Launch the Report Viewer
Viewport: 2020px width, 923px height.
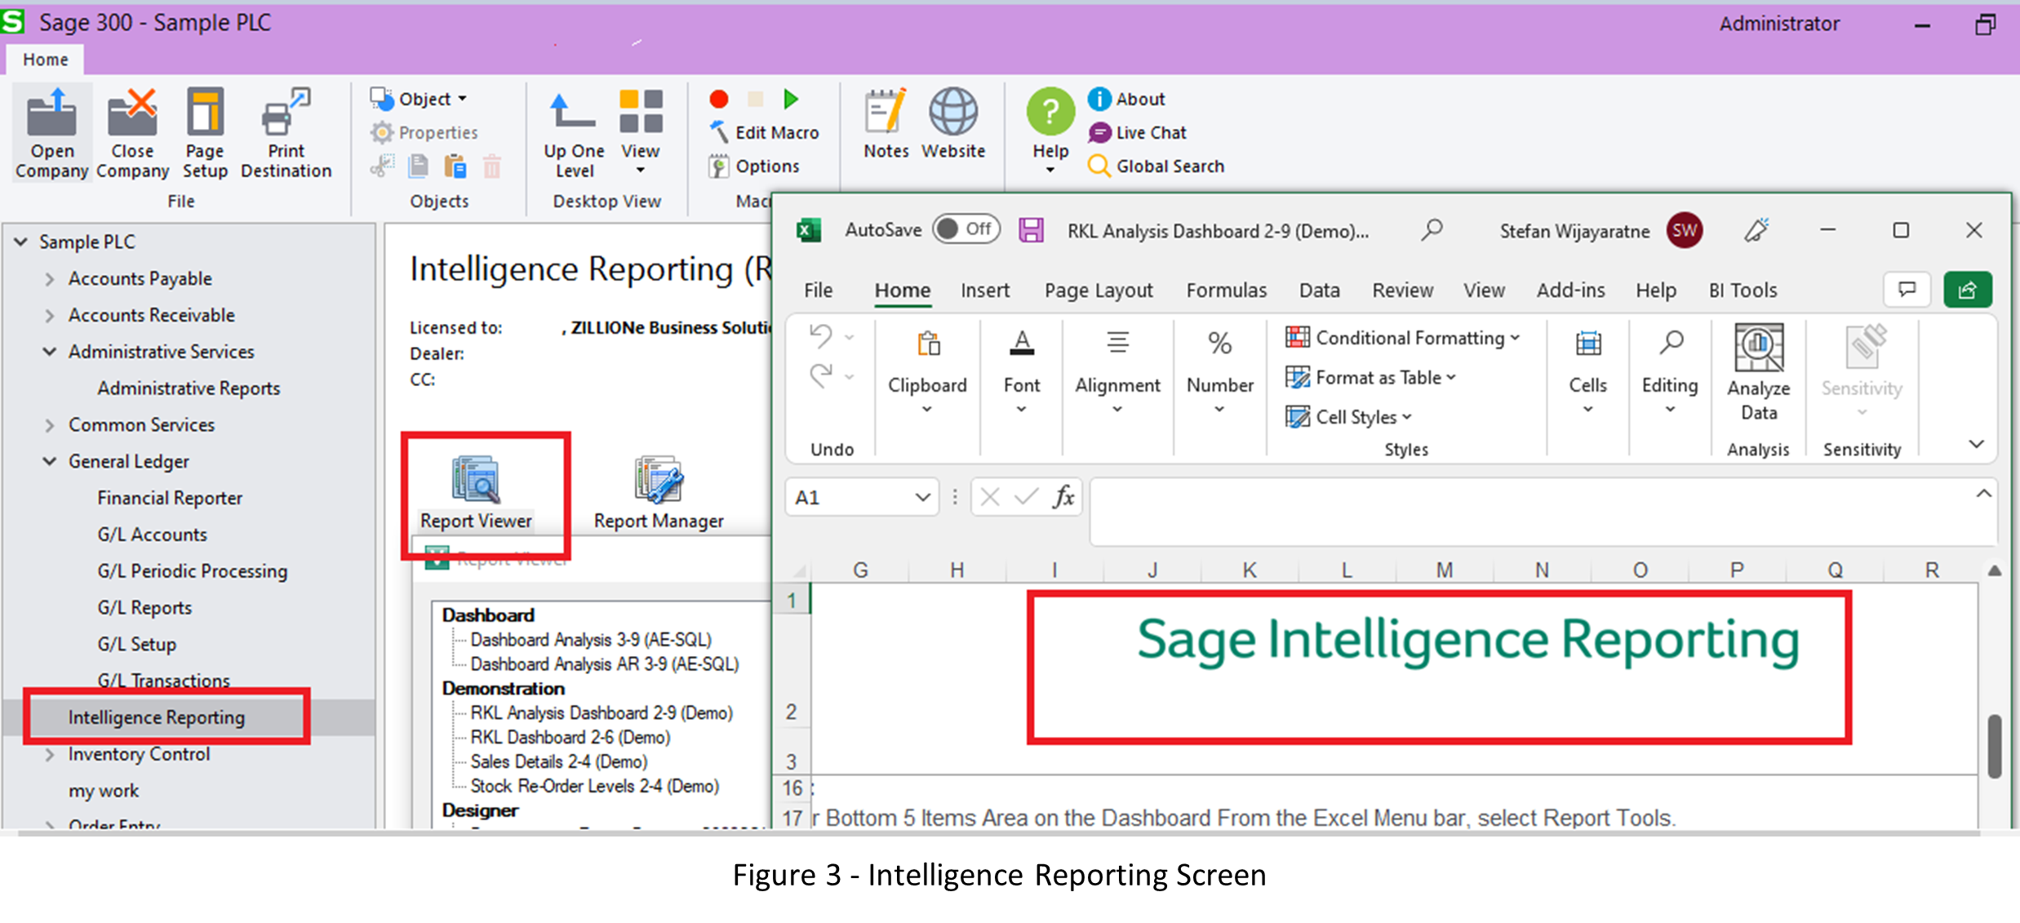(x=476, y=492)
